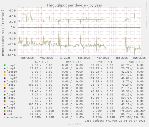Click the loop13 purple legend swatch
Screen dimensions: 149x127
(5, 82)
